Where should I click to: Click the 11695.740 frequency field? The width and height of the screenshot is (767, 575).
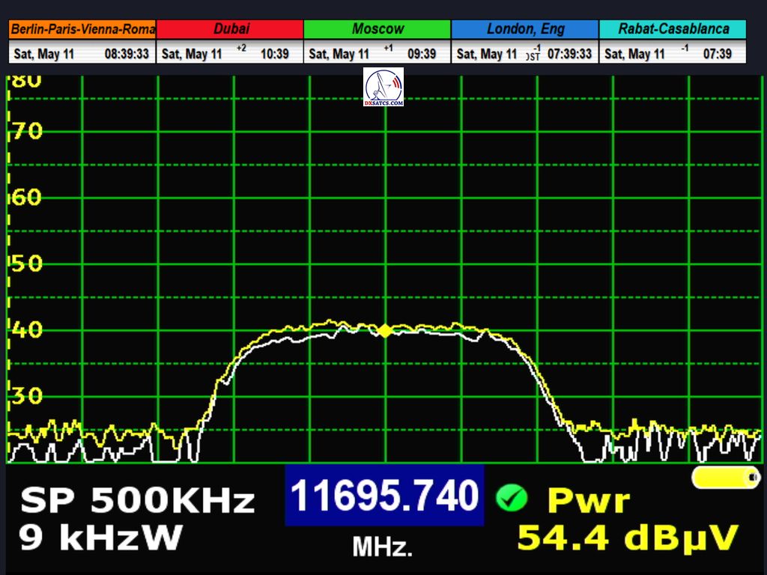tap(383, 496)
